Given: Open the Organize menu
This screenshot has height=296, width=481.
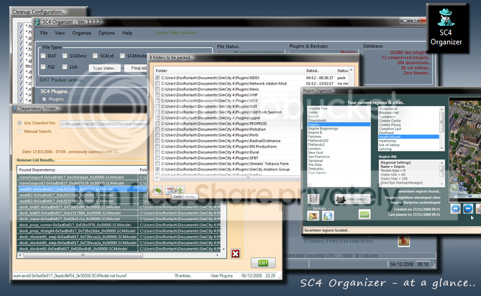Looking at the screenshot, I should tap(81, 33).
